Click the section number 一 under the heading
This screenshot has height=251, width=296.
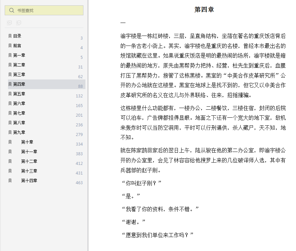[123, 23]
